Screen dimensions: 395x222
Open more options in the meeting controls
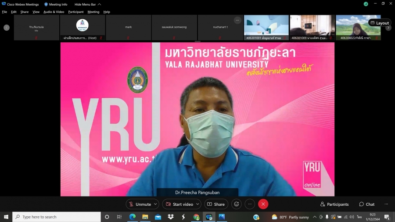[250, 204]
